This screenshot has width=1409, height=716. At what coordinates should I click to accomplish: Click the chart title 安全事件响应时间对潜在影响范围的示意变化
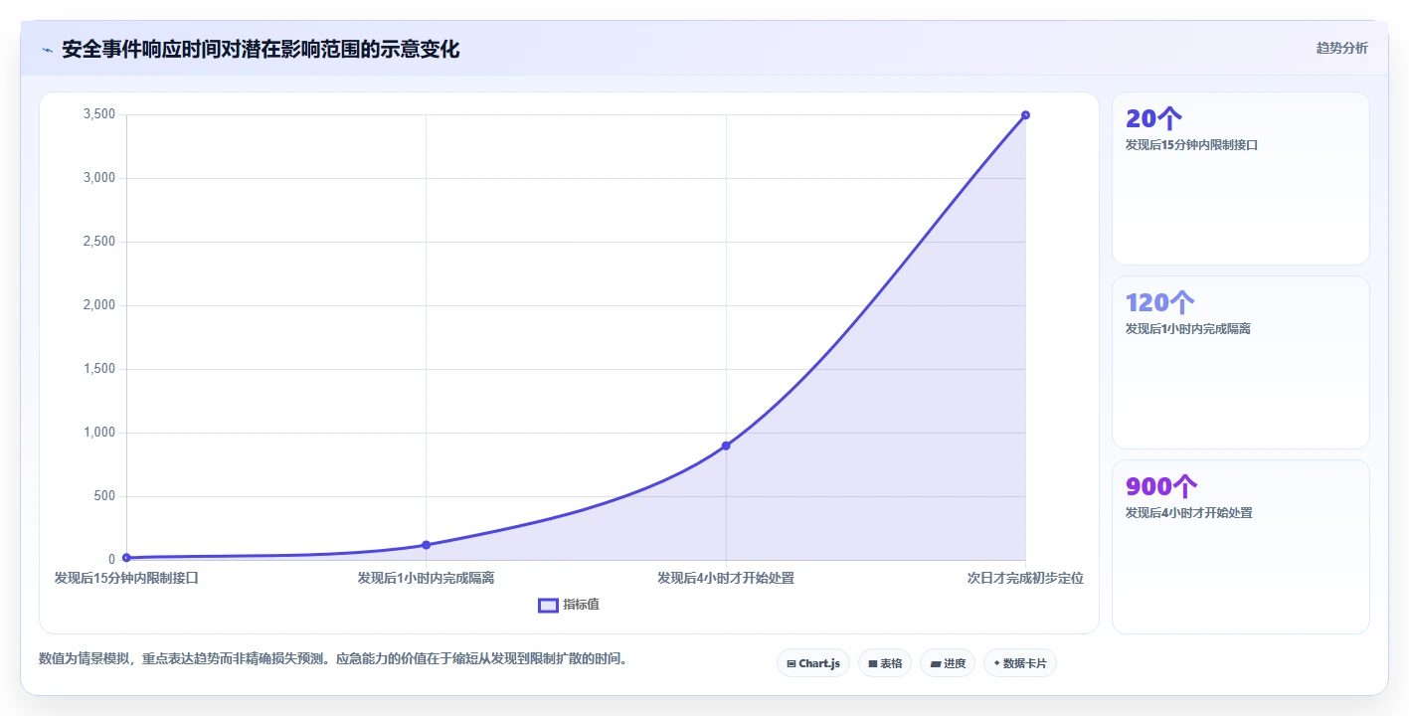261,50
